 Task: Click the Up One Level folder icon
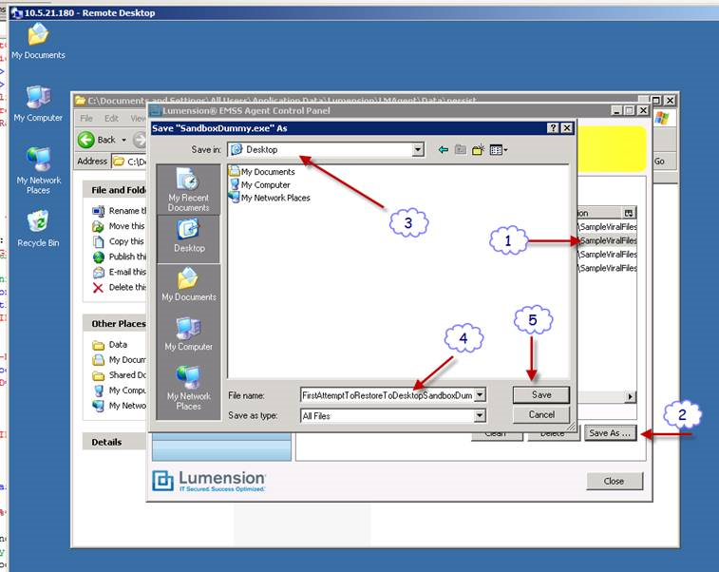pos(461,150)
